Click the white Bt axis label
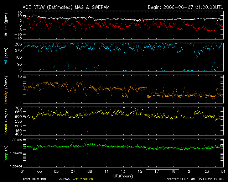 (x=6, y=34)
